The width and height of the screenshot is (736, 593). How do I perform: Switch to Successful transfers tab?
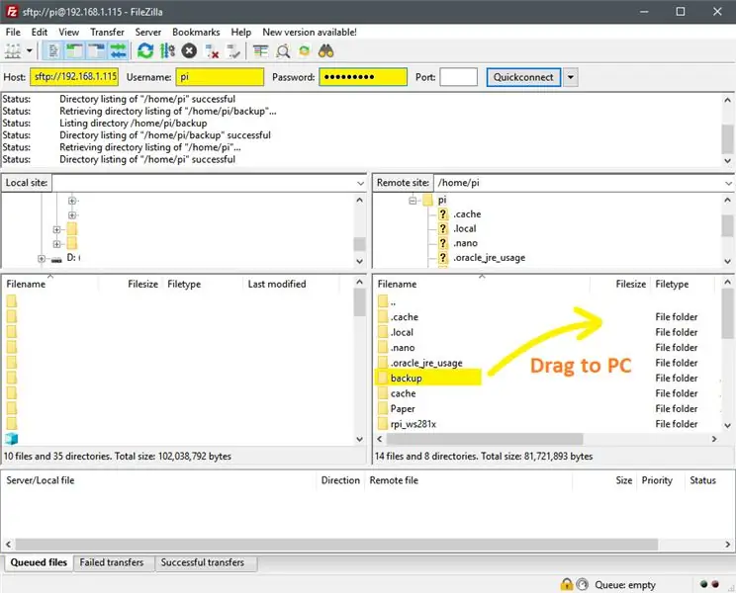203,562
